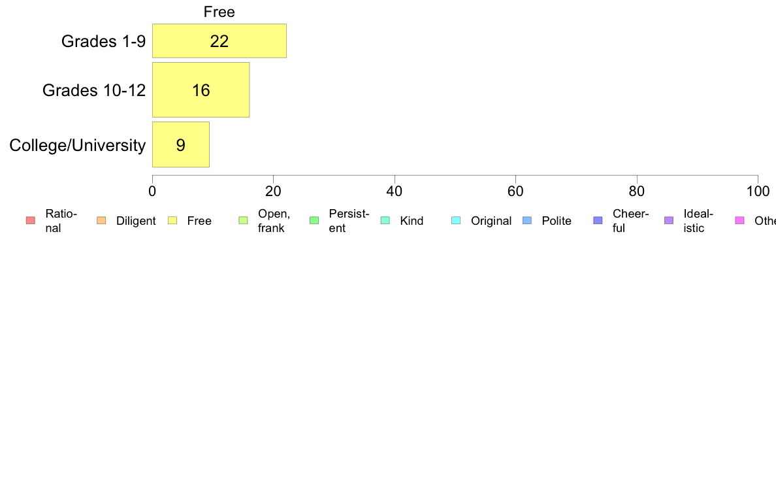This screenshot has width=776, height=481.
Task: Select the Cheerful legend swatch
Action: tap(598, 220)
